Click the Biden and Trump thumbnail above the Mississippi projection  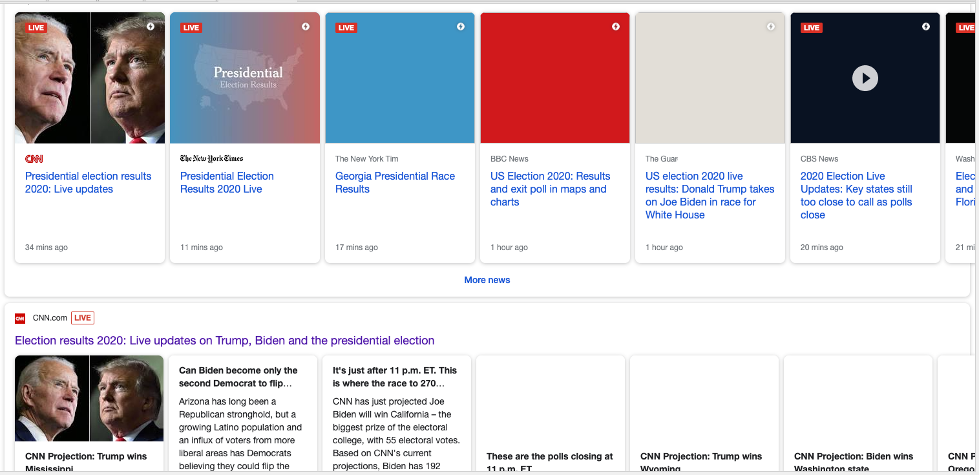pos(89,398)
